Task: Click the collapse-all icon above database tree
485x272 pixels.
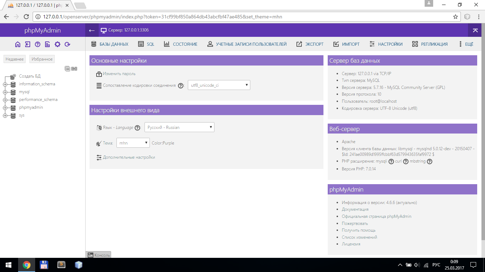Action: [67, 69]
